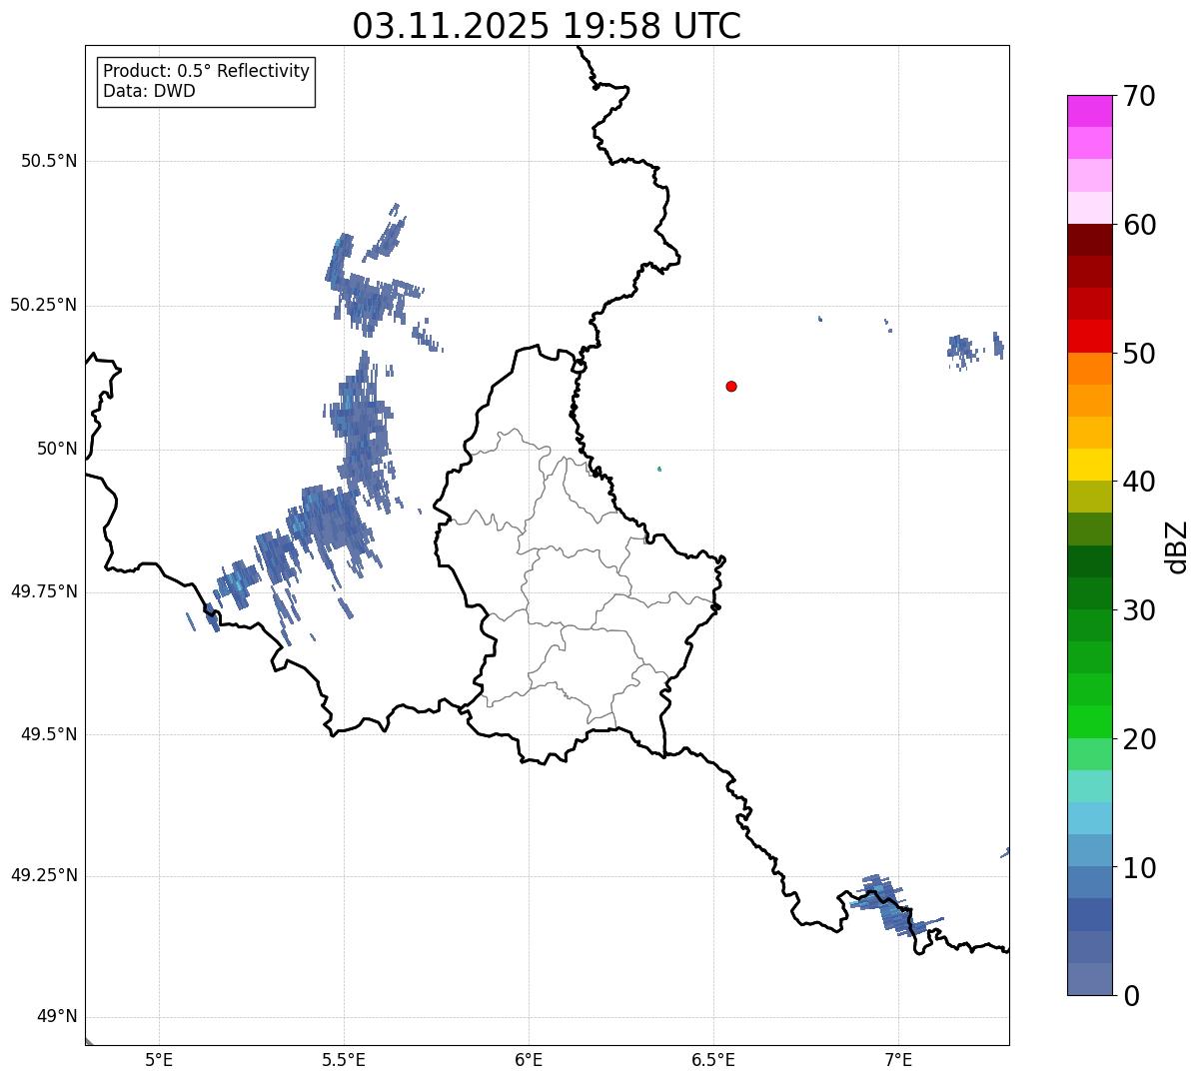Click 'Data: DWD' legend text
Image resolution: width=1201 pixels, height=1080 pixels.
149,91
